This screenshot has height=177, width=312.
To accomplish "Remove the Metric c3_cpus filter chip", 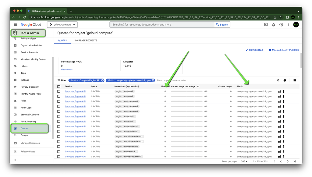I will [x=153, y=80].
